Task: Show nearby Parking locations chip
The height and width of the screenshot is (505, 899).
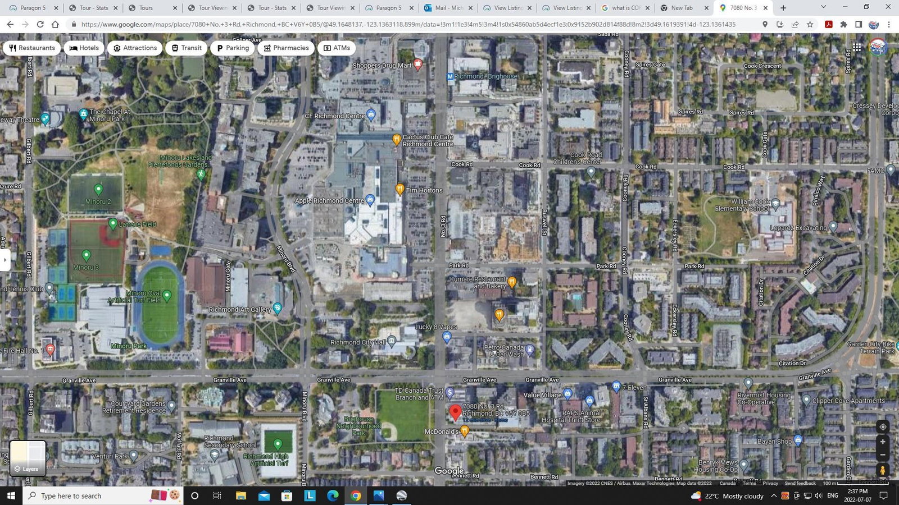Action: [x=233, y=48]
